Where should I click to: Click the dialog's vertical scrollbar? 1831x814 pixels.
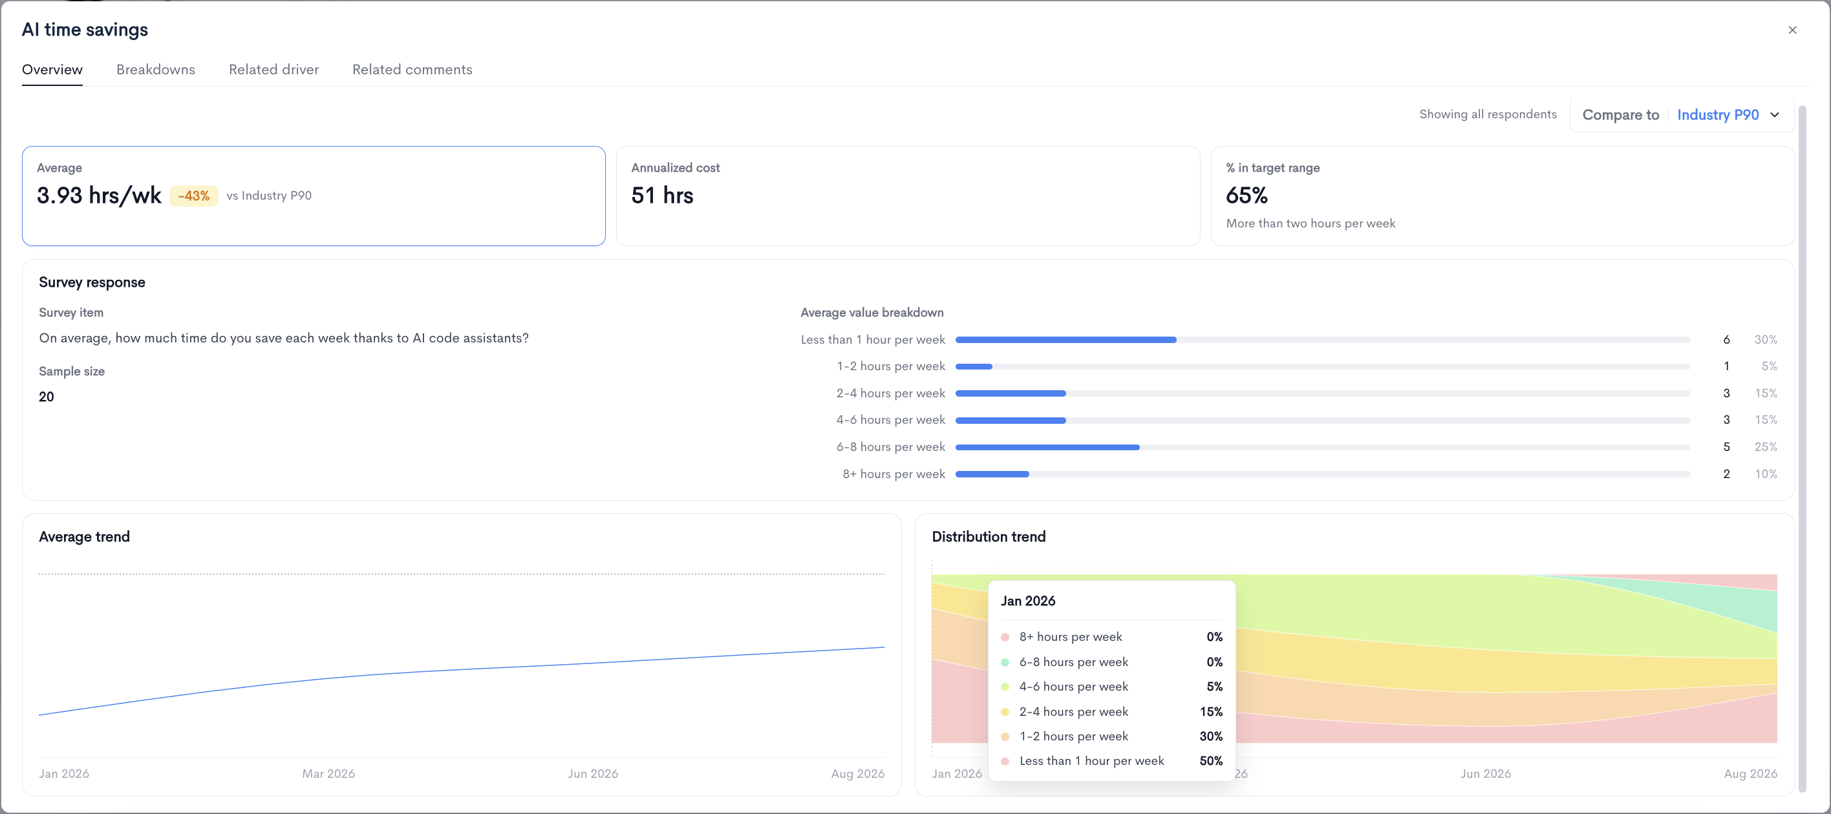click(1802, 448)
